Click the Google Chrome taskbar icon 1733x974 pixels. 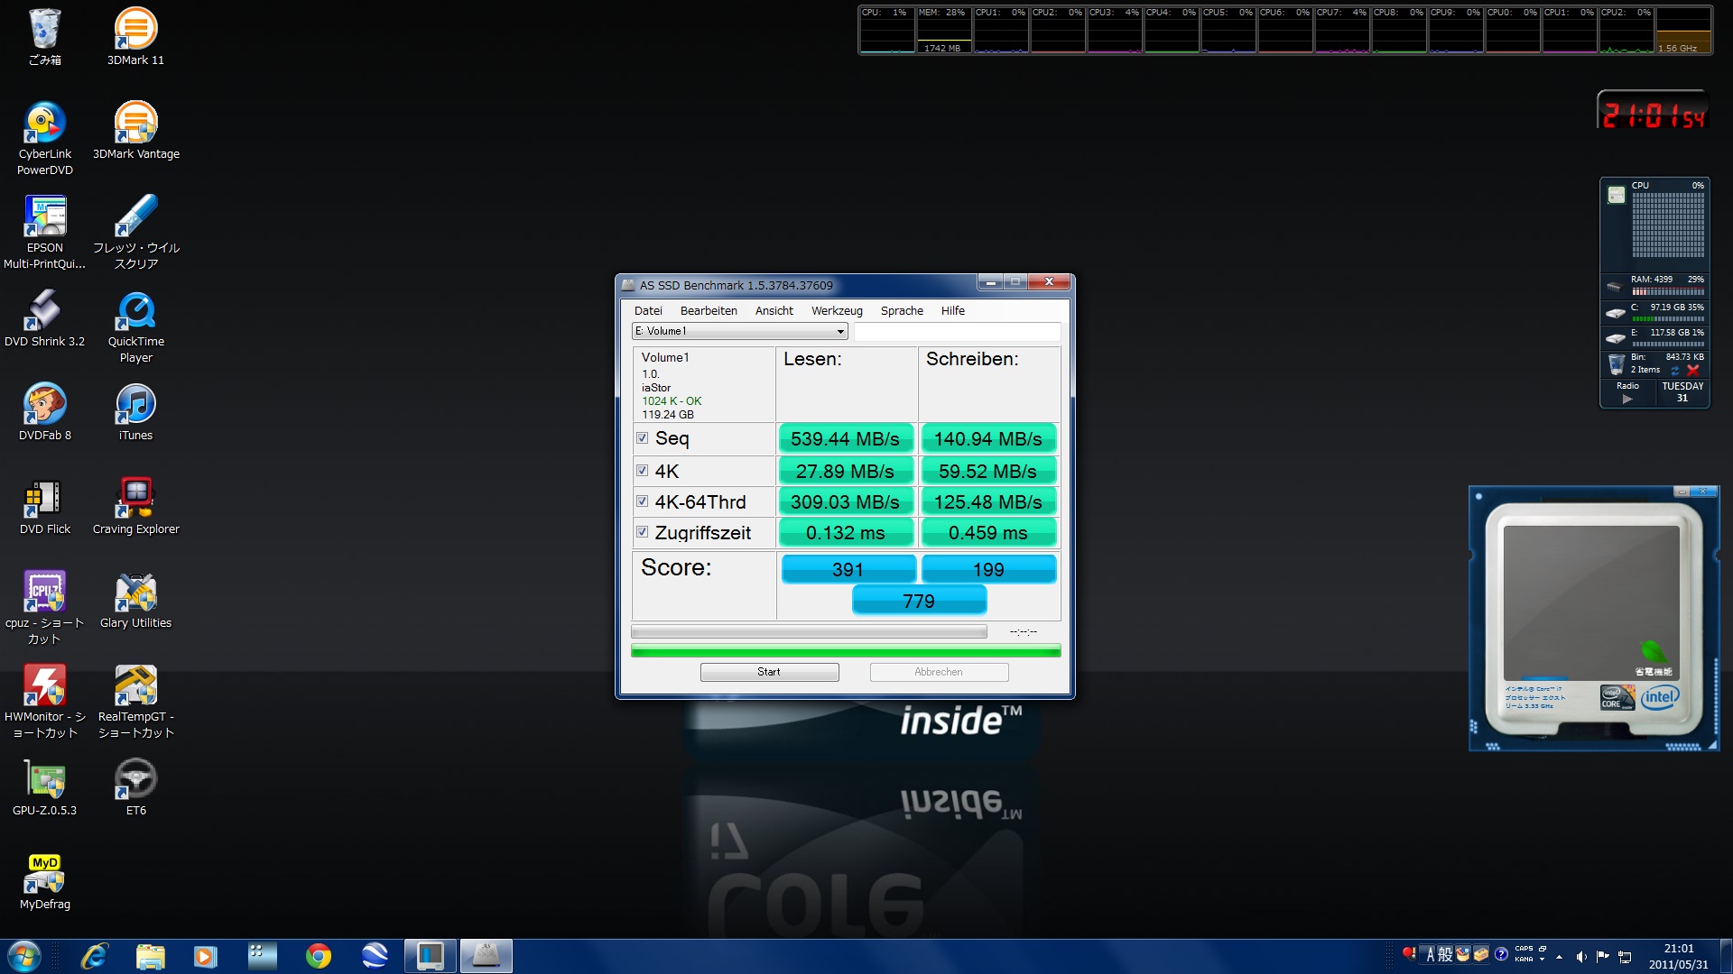point(318,956)
